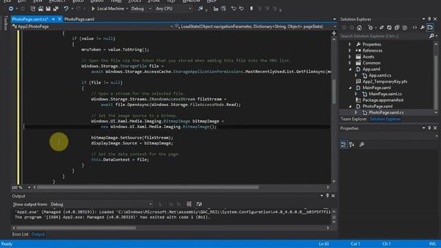Open the Any CPU platform dropdown
The height and width of the screenshot is (248, 441).
pyautogui.click(x=173, y=9)
